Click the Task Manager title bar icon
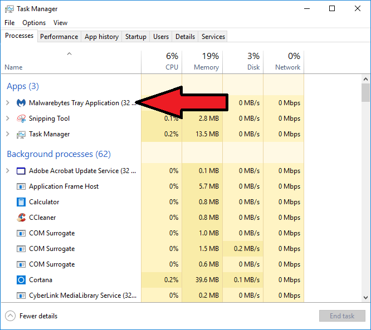The height and width of the screenshot is (330, 371). pyautogui.click(x=9, y=9)
